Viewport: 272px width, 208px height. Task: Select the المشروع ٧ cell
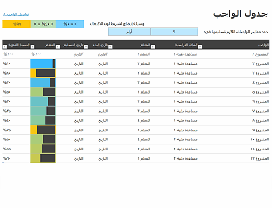click(261, 111)
